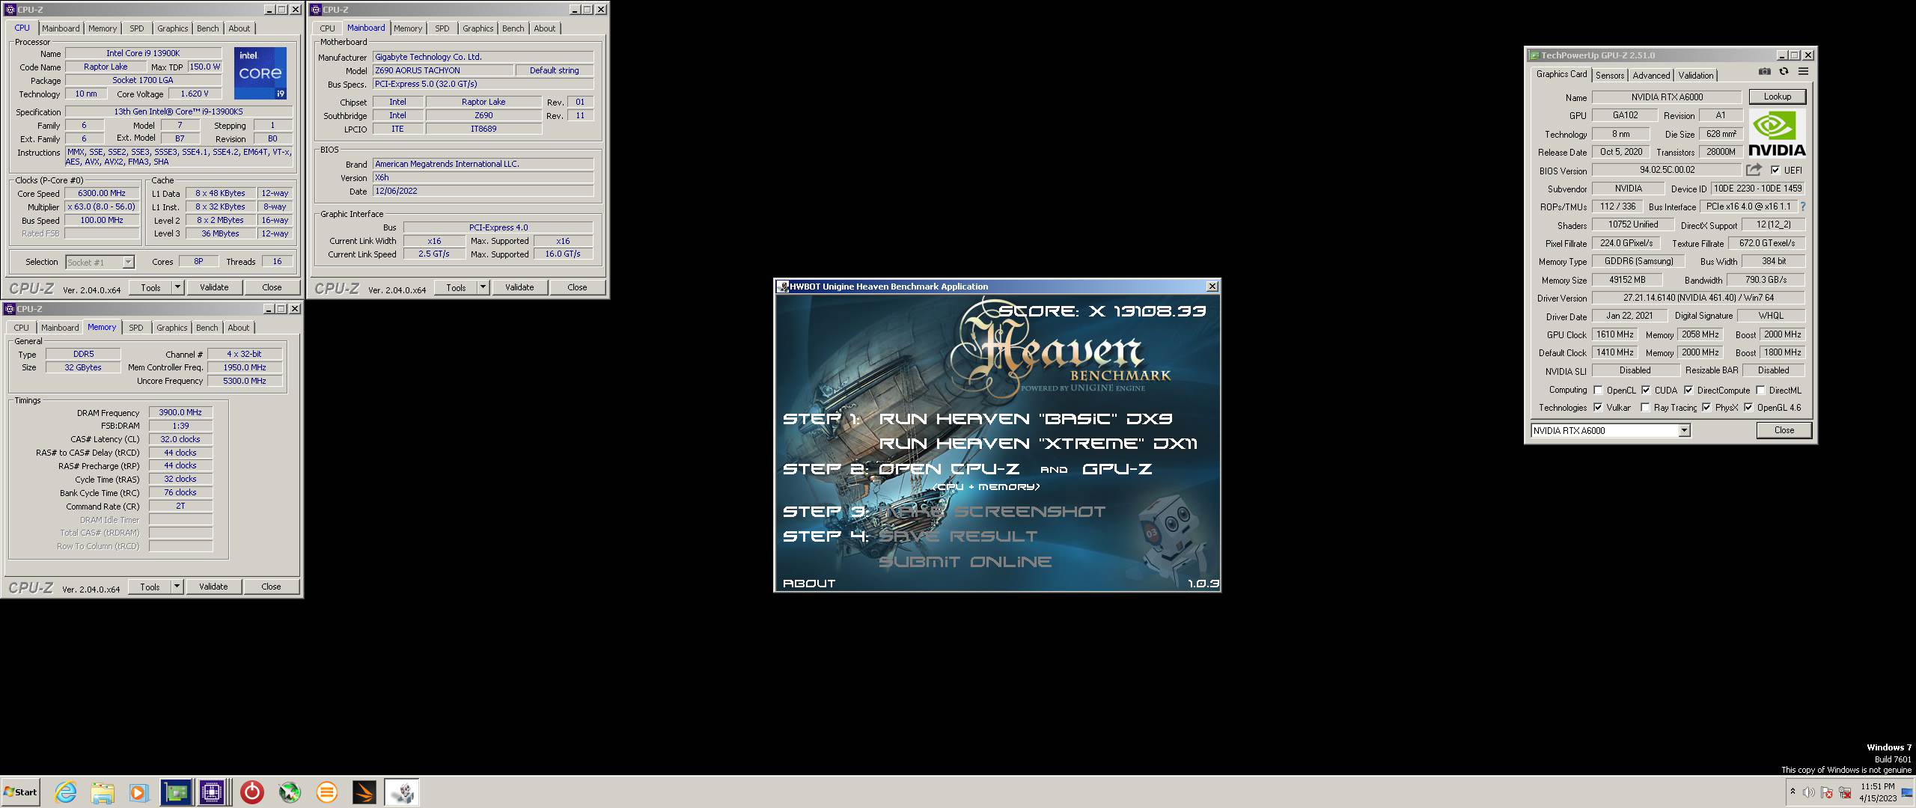Click Tools button in CPU-Z Memory window
Viewport: 1916px width, 808px height.
pos(150,587)
